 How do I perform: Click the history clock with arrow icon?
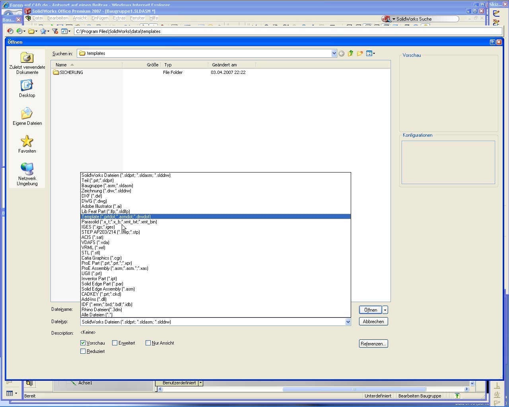pos(20,31)
